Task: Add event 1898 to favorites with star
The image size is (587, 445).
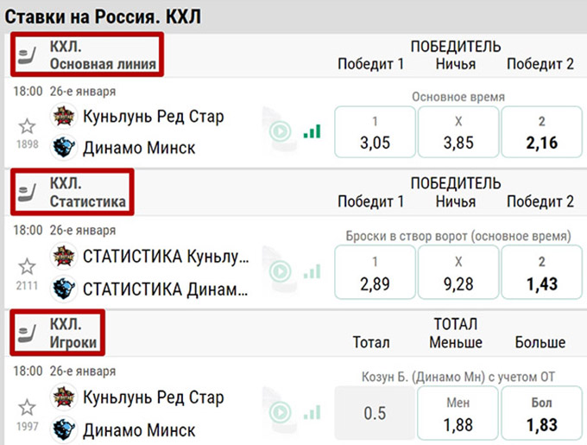Action: (27, 127)
